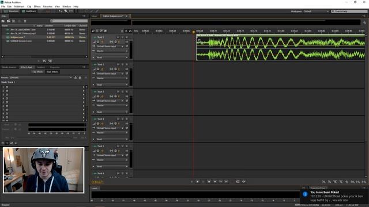The width and height of the screenshot is (369, 207).
Task: Open the Properties tab
Action: pos(55,67)
